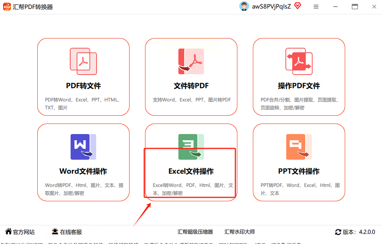This screenshot has height=244, width=382.
Task: Click the home icon beside 官方网站
Action: pos(9,231)
